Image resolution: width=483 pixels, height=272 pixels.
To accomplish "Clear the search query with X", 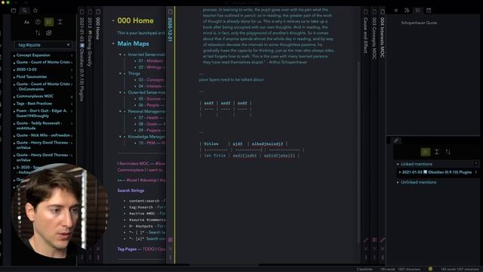I will click(x=68, y=45).
